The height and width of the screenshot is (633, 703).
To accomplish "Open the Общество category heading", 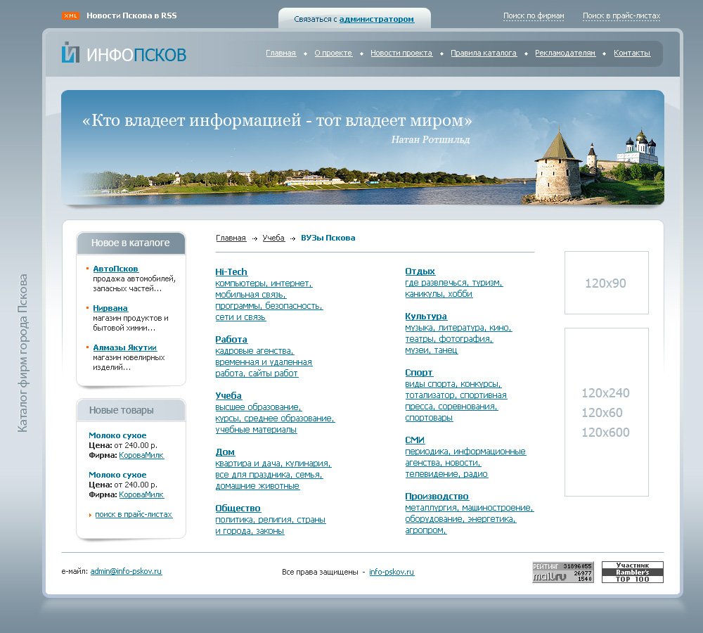I will click(x=238, y=509).
